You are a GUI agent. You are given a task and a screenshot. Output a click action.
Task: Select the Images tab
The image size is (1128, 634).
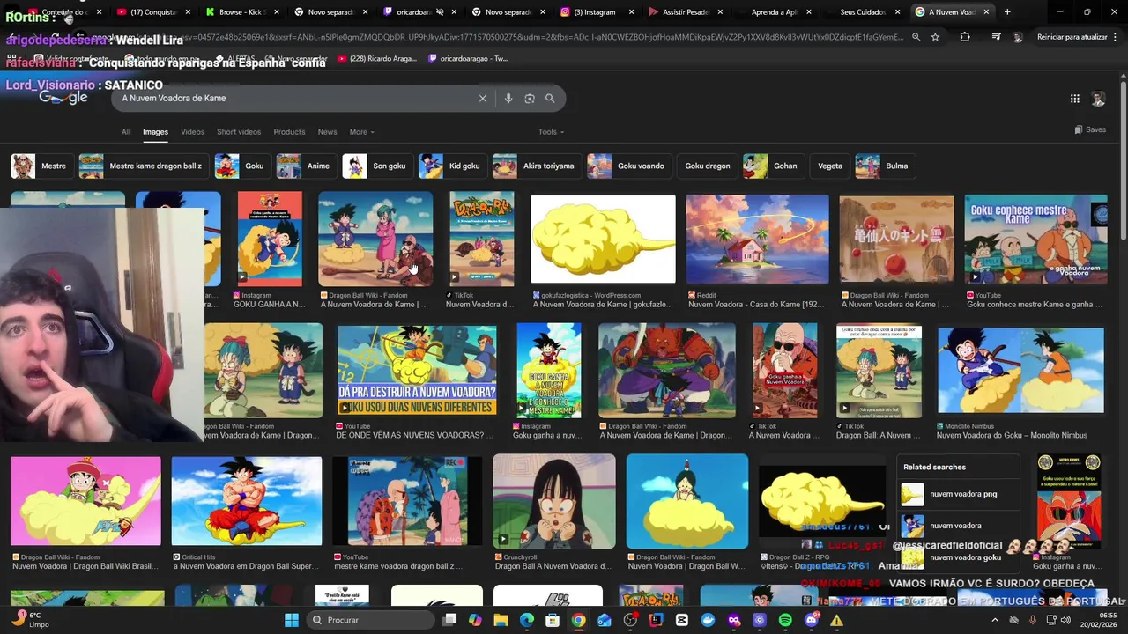click(155, 132)
